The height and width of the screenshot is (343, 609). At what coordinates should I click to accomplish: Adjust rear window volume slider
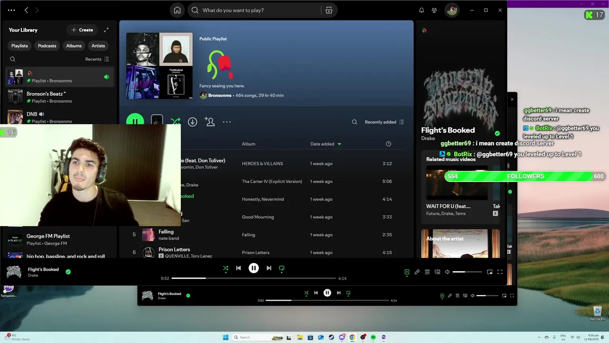488,296
